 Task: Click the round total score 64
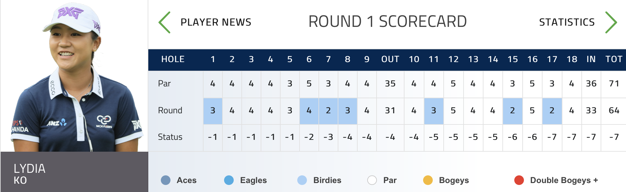[614, 111]
